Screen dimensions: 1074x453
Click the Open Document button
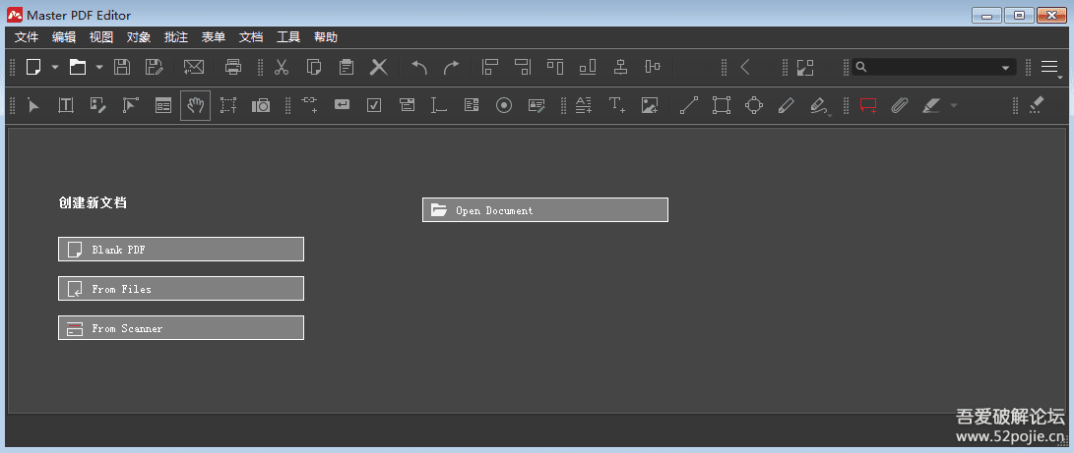(x=545, y=210)
